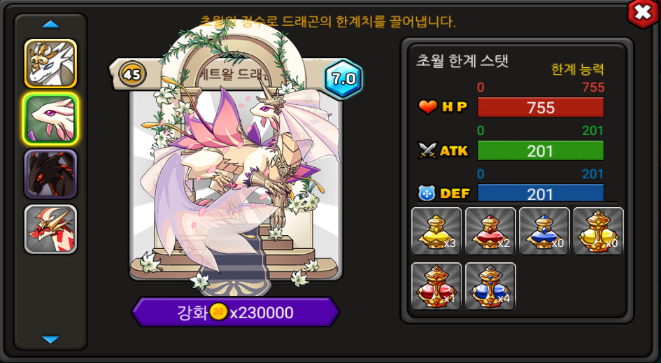
Task: Close the transcendence window with red X
Action: 642,13
